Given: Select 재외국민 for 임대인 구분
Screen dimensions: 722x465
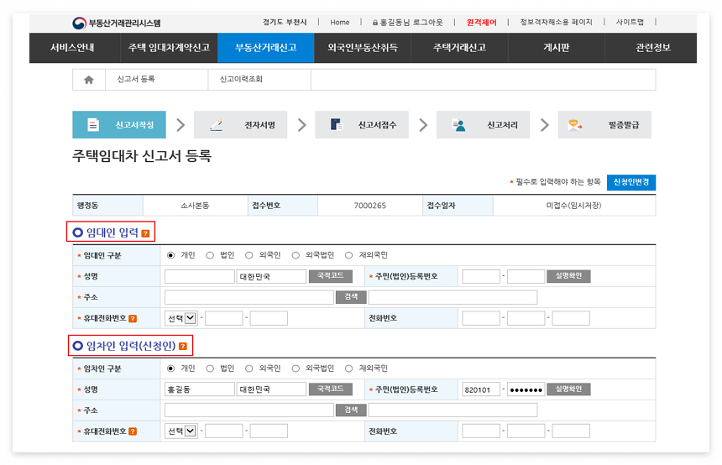Looking at the screenshot, I should [x=349, y=255].
